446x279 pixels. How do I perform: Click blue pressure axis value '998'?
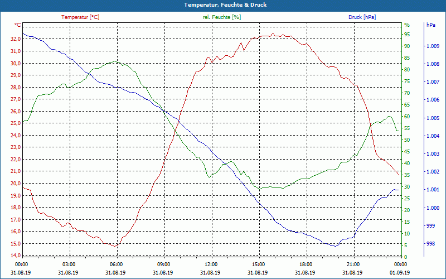[430, 244]
